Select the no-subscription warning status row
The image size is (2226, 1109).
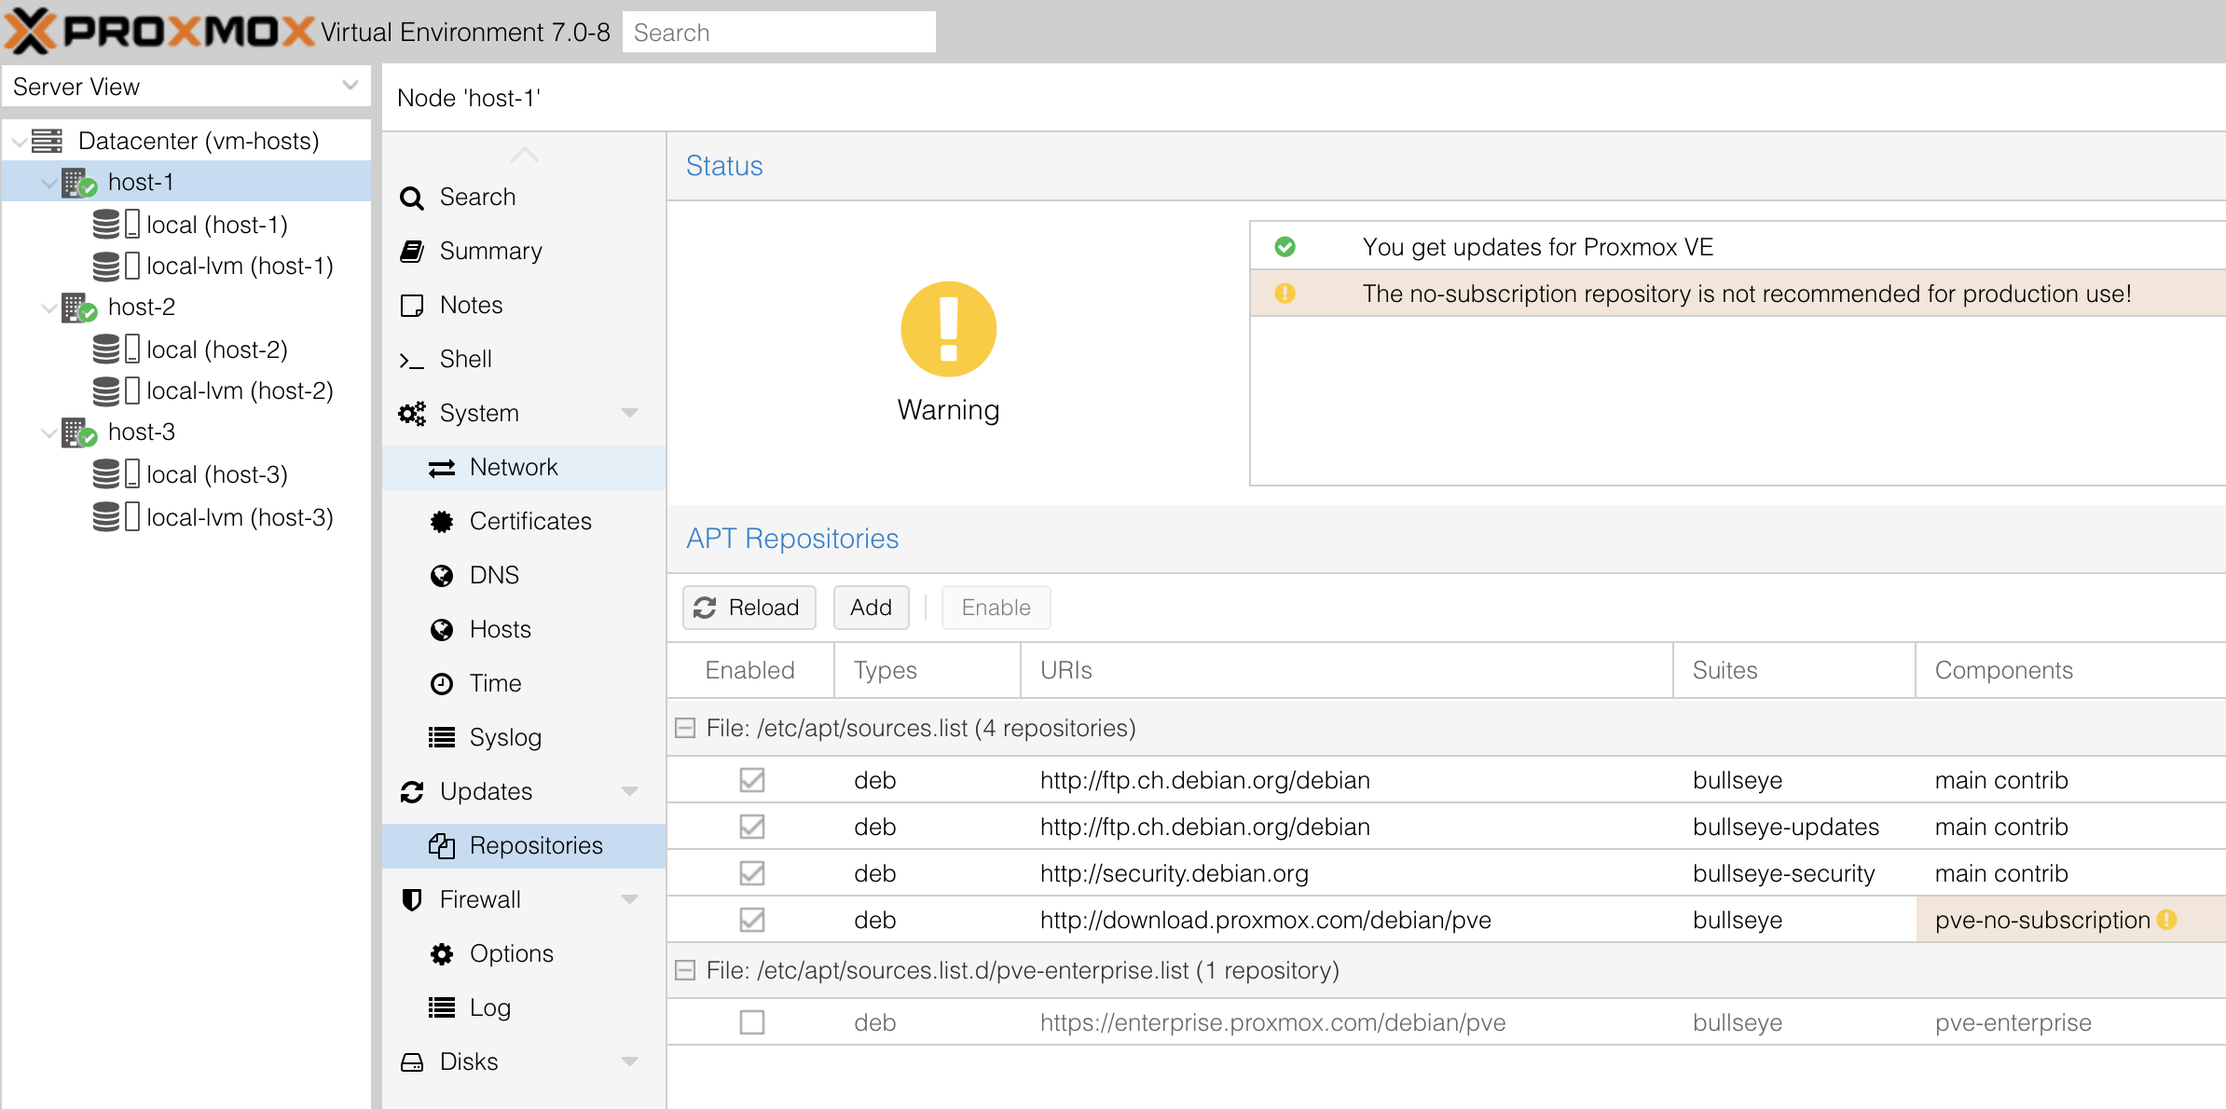pos(1738,294)
